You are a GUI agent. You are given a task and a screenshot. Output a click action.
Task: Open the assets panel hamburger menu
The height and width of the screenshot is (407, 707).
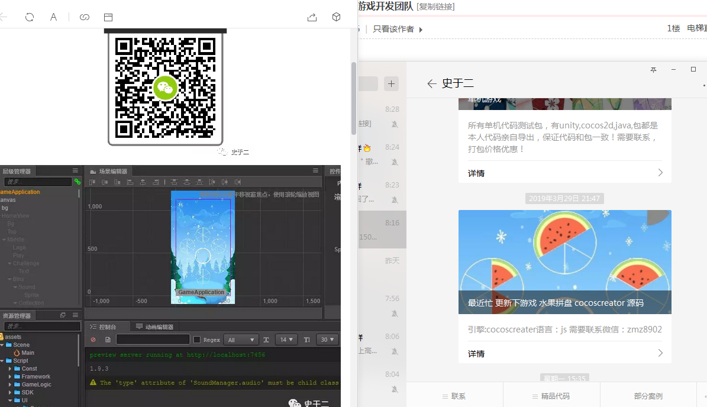click(x=75, y=315)
